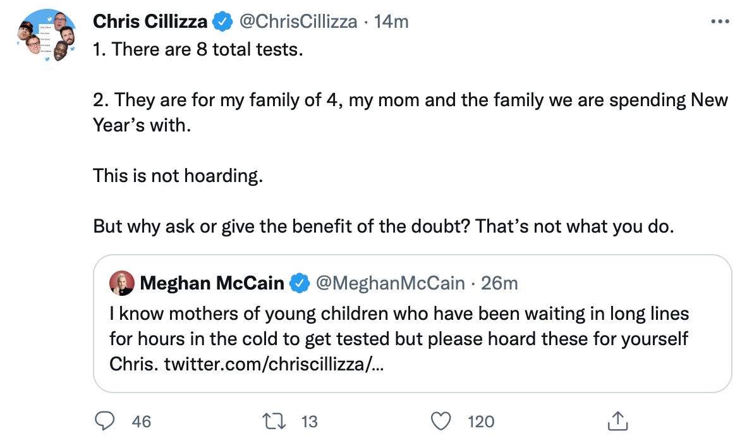The width and height of the screenshot is (747, 445).
Task: Follow the twitter.com/chriscillizza/... link
Action: click(x=273, y=365)
